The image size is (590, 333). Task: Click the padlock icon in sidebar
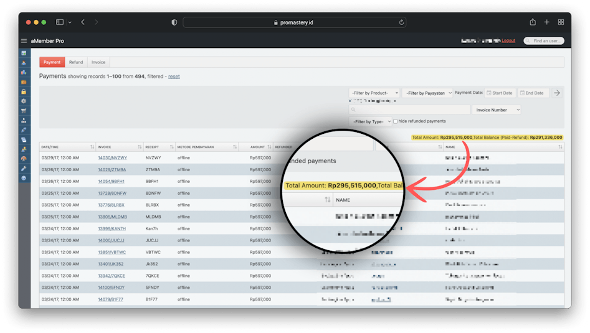pos(24,91)
